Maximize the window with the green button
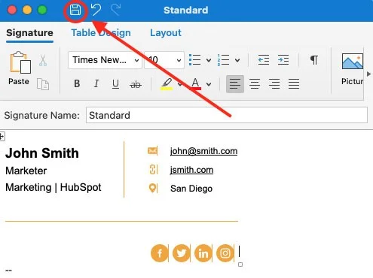The width and height of the screenshot is (373, 278). (42, 10)
